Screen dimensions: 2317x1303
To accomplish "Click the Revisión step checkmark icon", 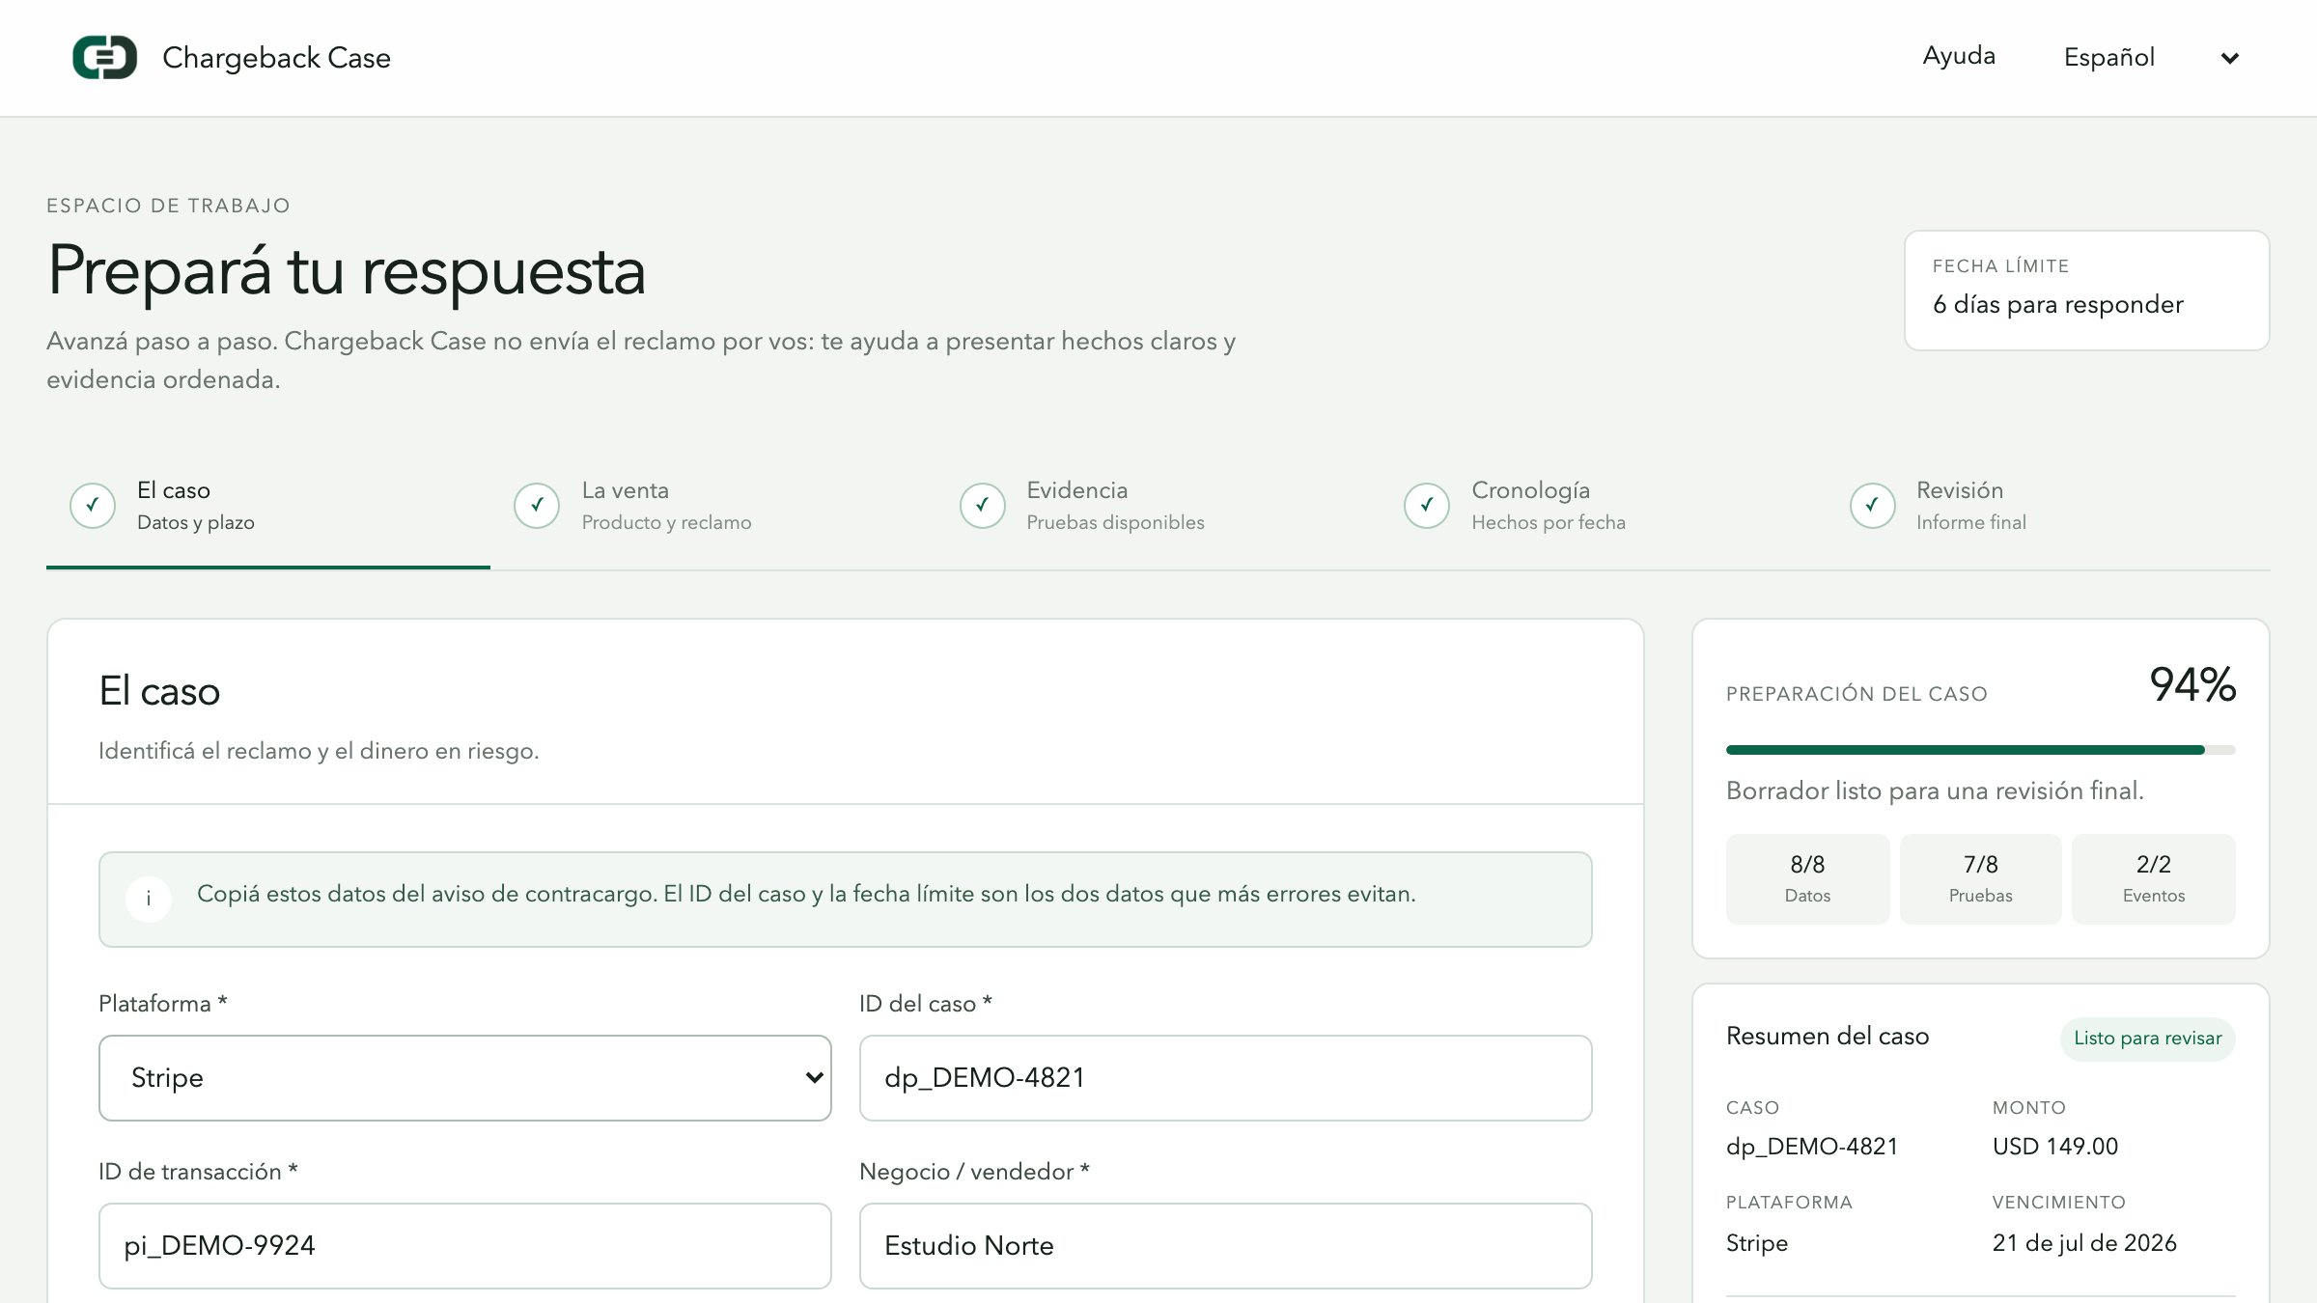I will (1873, 505).
